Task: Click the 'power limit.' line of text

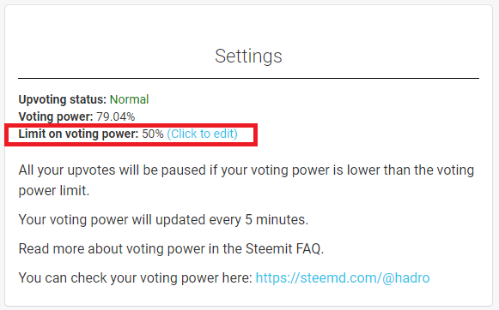Action: tap(54, 191)
